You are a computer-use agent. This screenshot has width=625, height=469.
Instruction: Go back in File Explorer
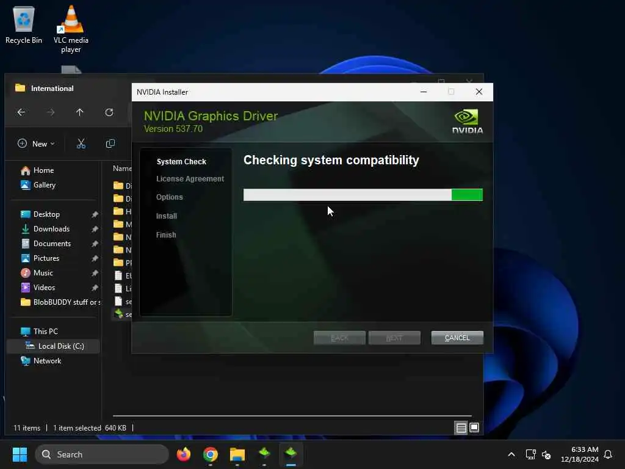21,112
